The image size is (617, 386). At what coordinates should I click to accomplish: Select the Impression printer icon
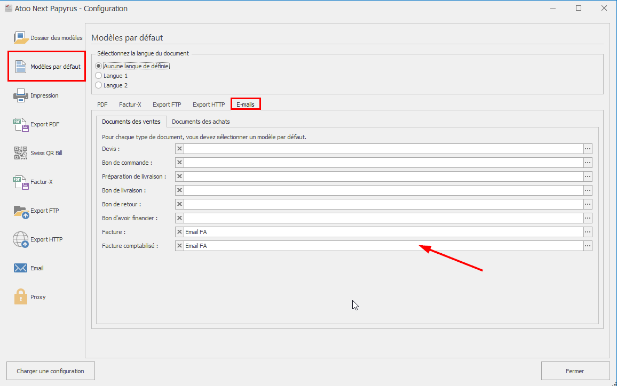(21, 95)
